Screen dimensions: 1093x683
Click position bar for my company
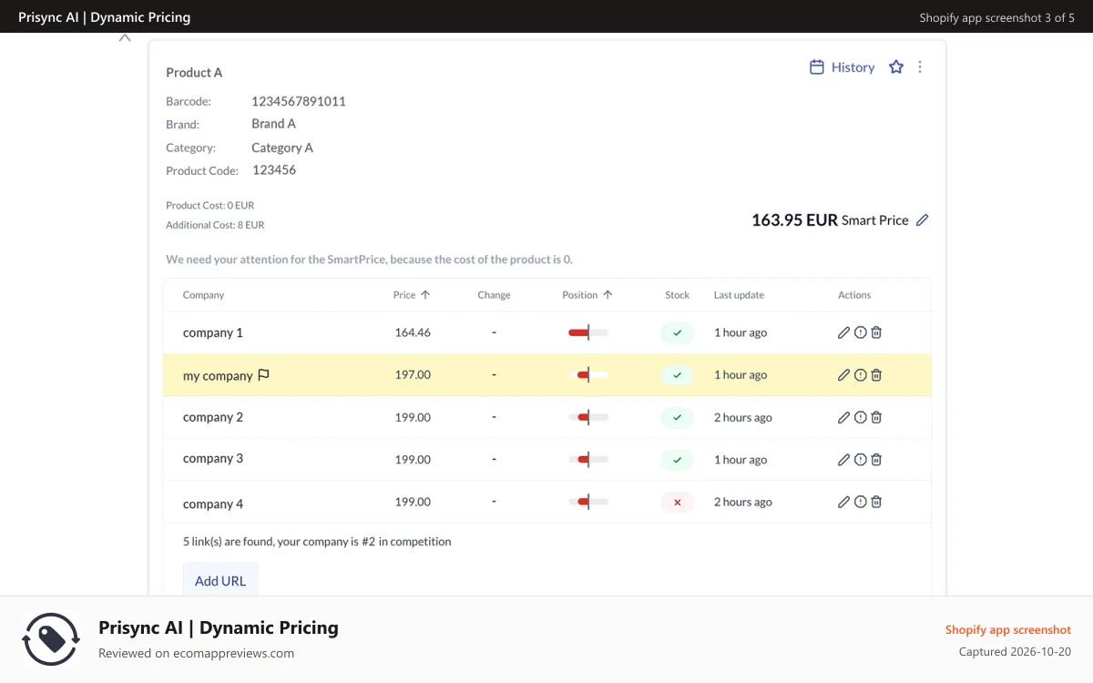[x=587, y=375]
